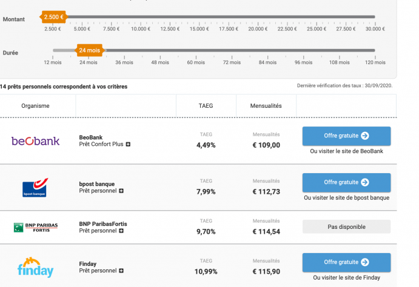Click the bpost banque logo
Viewport: 419px width, 287px height.
pos(36,188)
